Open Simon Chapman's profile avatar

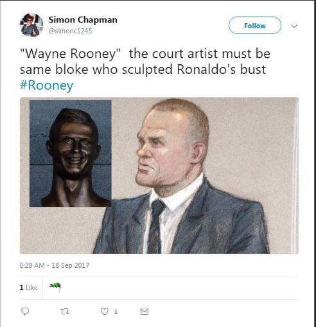[x=31, y=25]
